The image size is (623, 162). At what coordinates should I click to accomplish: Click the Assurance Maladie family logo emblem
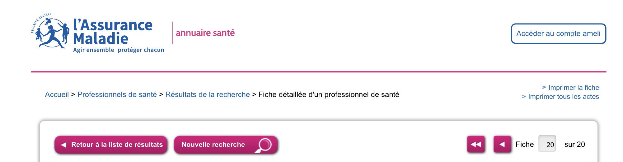coord(50,31)
